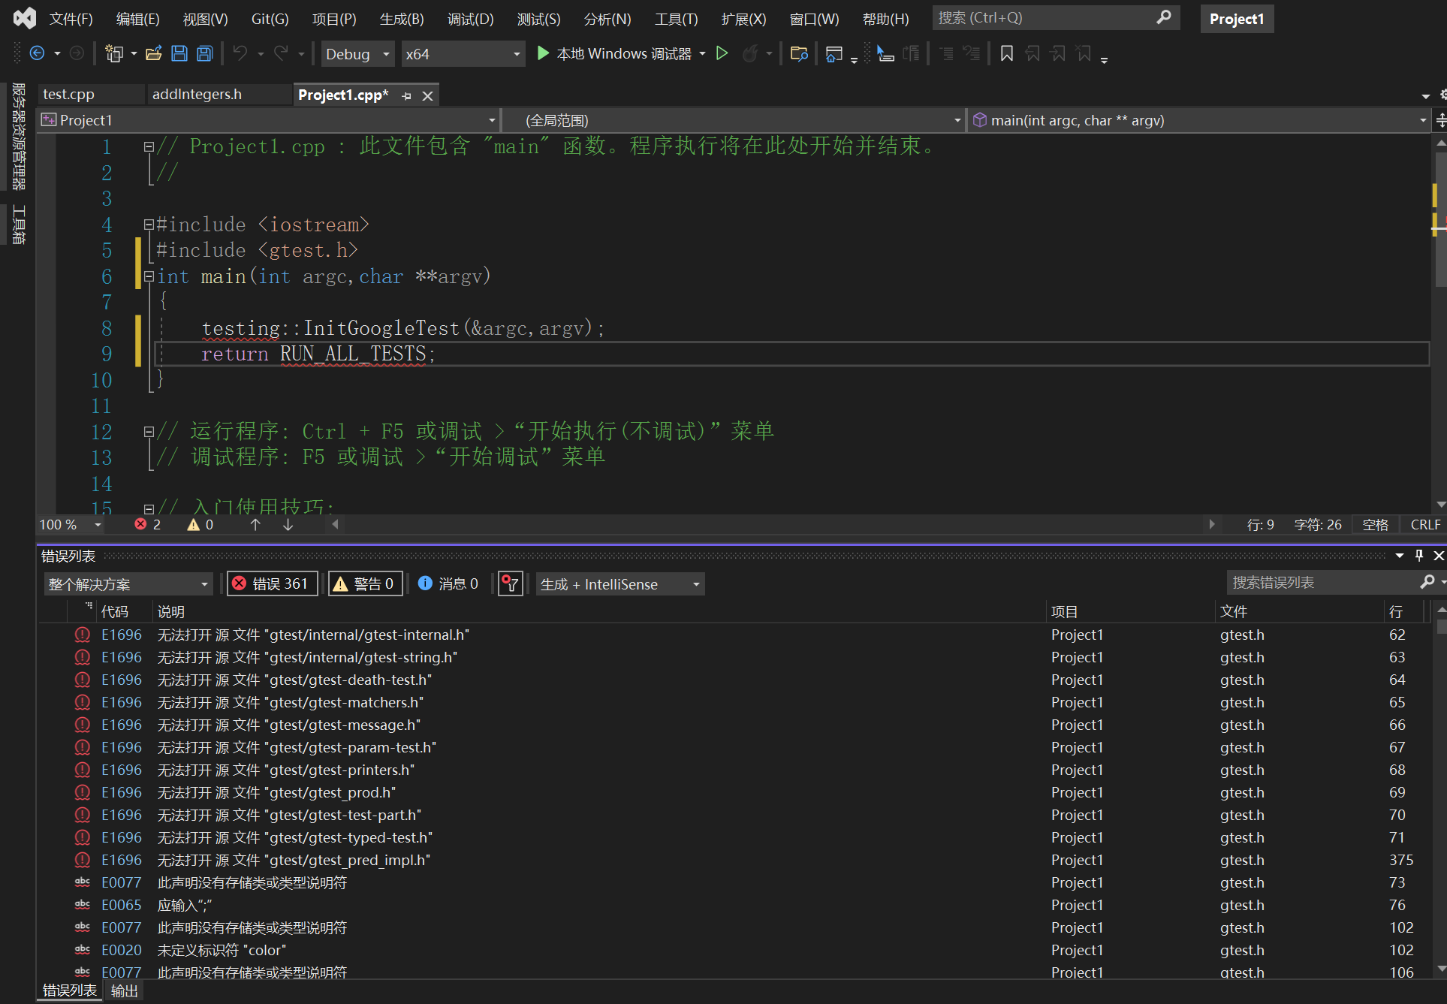Collapse the comment block at line 12
The height and width of the screenshot is (1004, 1447).
(149, 432)
